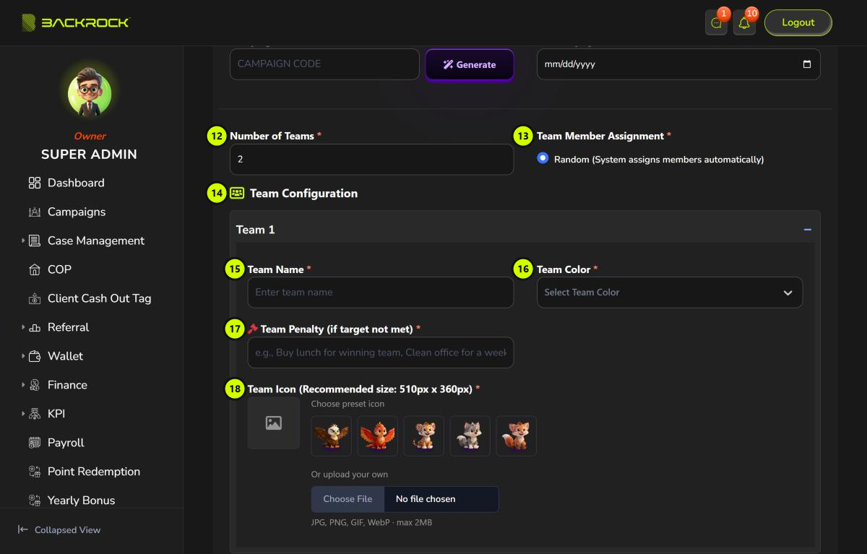The height and width of the screenshot is (554, 867).
Task: Open Payroll menu item
Action: click(x=66, y=443)
